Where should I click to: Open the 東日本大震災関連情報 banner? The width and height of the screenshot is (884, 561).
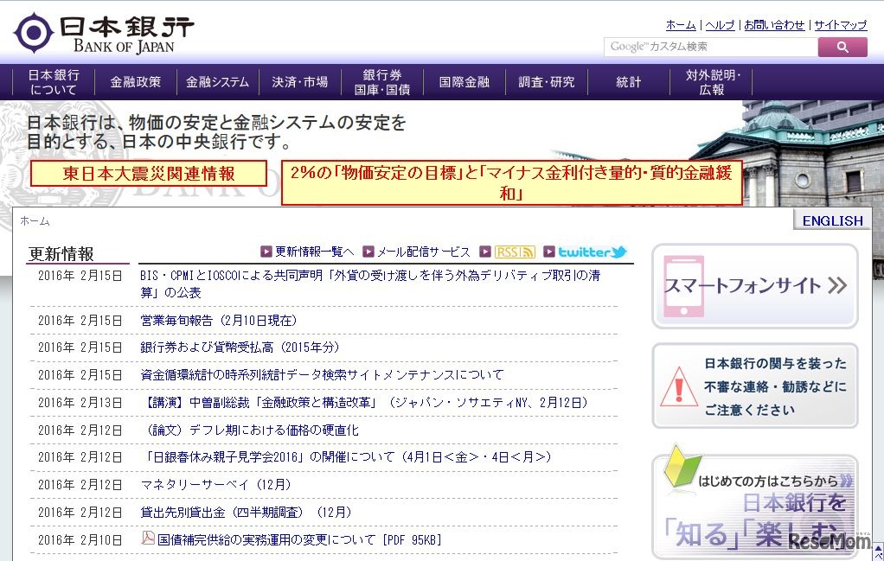coord(149,174)
